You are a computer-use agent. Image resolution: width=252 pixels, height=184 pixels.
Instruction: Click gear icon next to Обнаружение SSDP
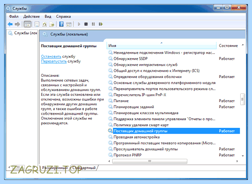pos(110,58)
